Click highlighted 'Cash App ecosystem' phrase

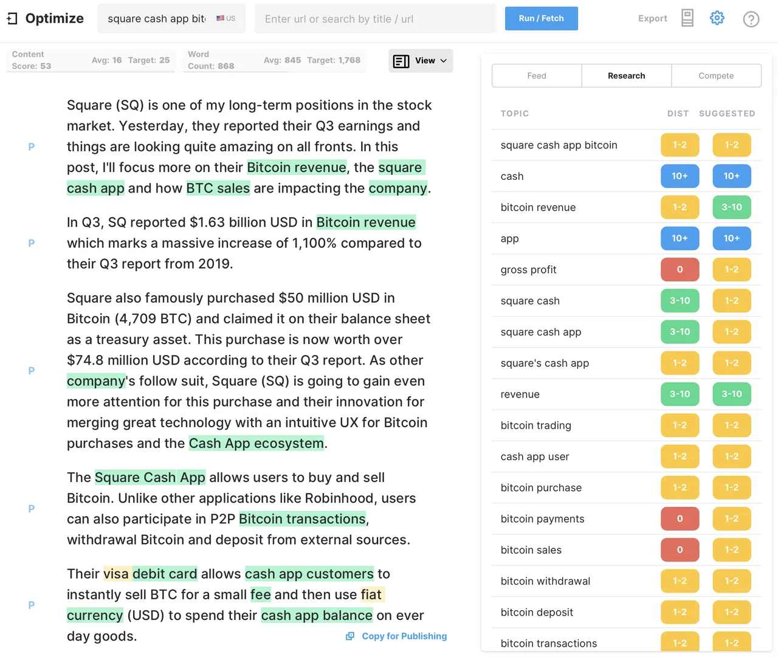coord(256,444)
